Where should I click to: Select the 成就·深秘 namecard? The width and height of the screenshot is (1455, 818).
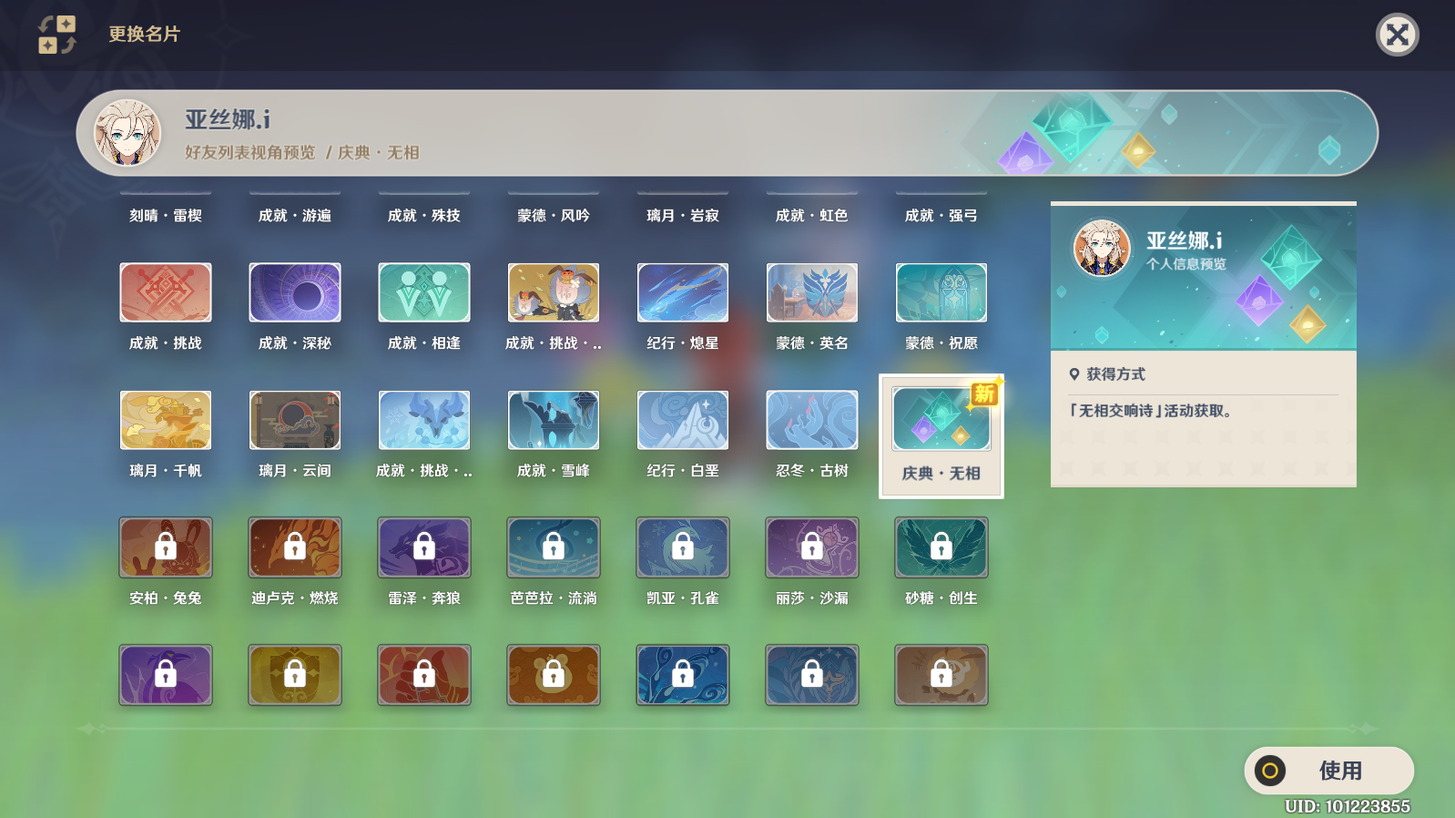(295, 292)
